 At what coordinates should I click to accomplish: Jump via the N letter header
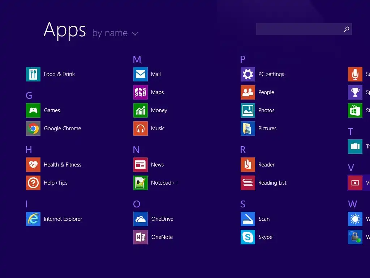pos(136,149)
